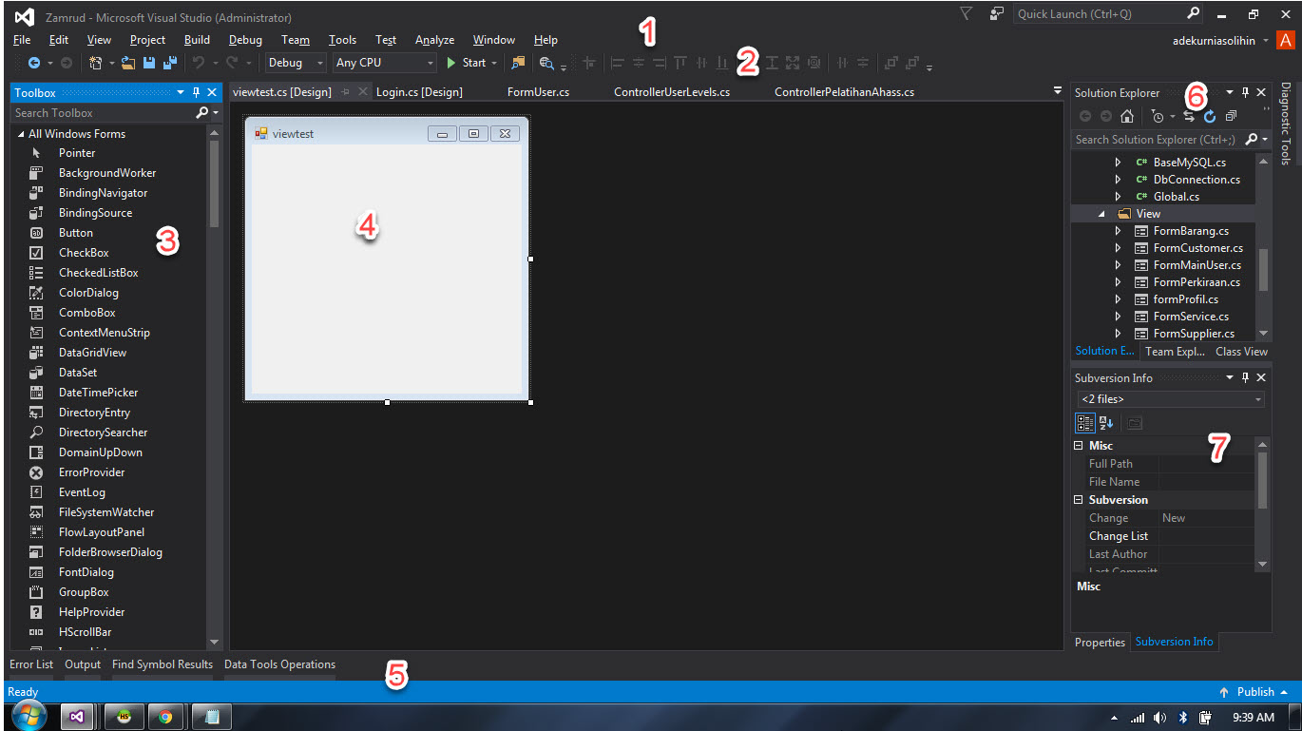The height and width of the screenshot is (731, 1302).
Task: Open the dropdown arrow next to Start
Action: [494, 63]
